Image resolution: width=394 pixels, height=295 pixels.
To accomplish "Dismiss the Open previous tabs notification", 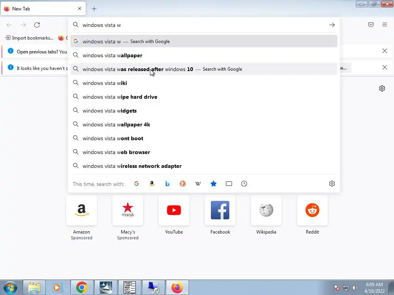I will pos(384,51).
